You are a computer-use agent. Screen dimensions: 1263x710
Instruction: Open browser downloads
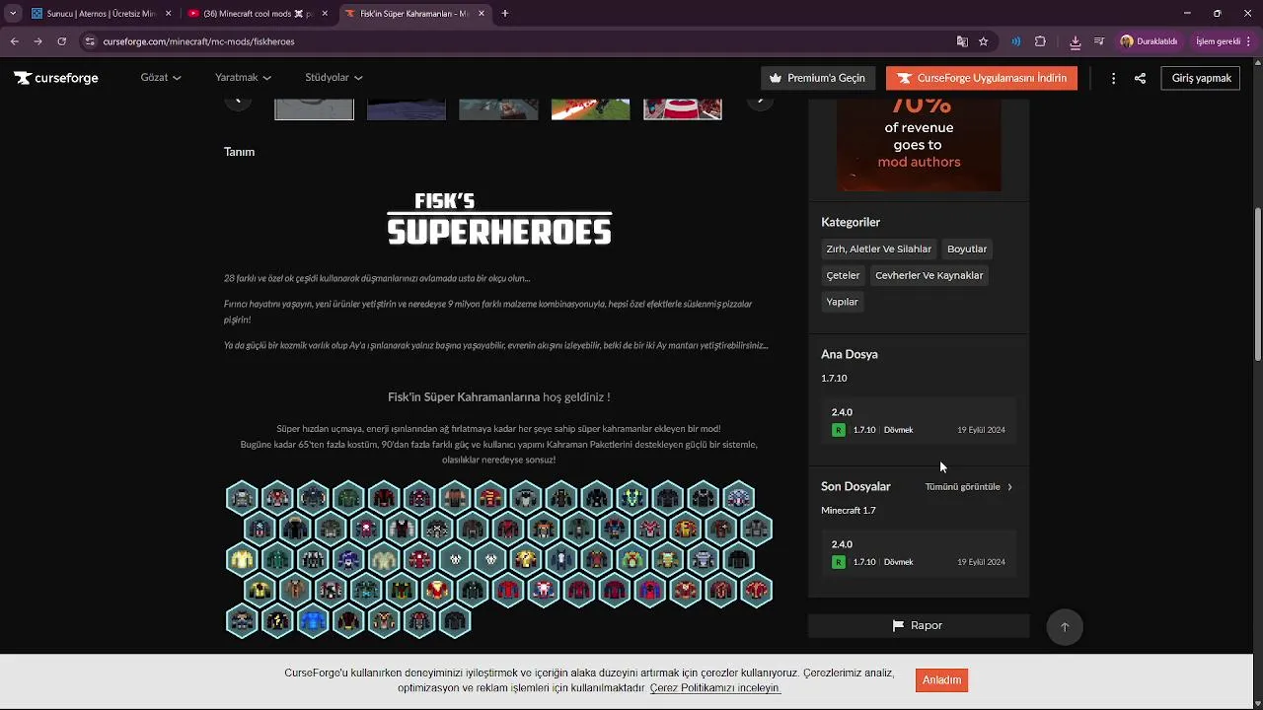(1075, 41)
